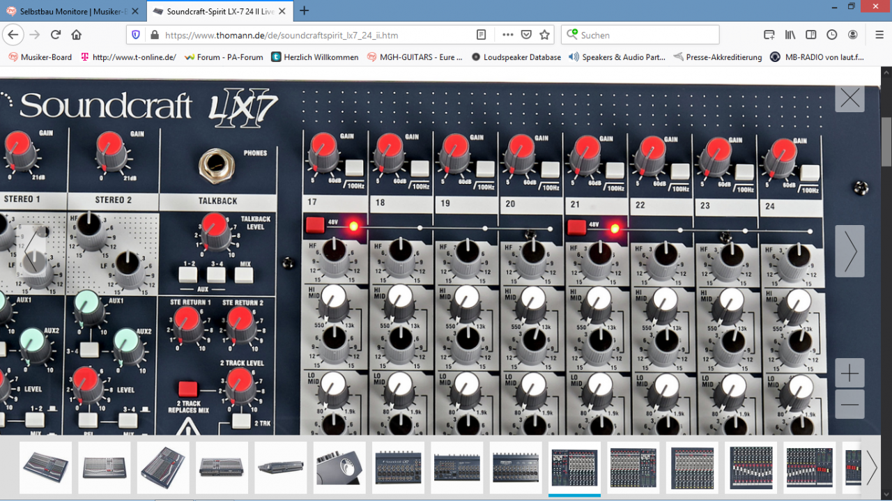Open the Musiker-Board bookmark
Screen dimensions: 892x501
[x=40, y=57]
